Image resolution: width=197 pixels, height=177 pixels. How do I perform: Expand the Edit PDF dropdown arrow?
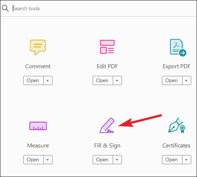[117, 80]
